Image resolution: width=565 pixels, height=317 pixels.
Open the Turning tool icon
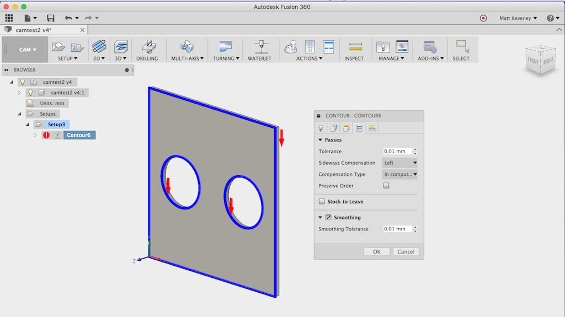pos(226,46)
